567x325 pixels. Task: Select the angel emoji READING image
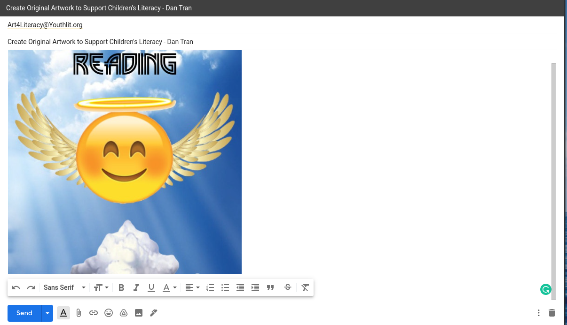click(125, 162)
